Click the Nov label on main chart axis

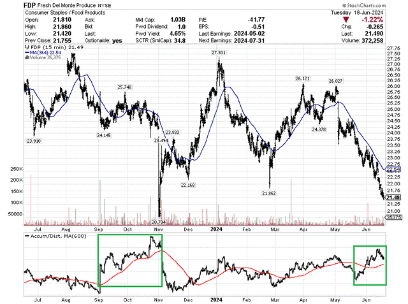coord(159,229)
